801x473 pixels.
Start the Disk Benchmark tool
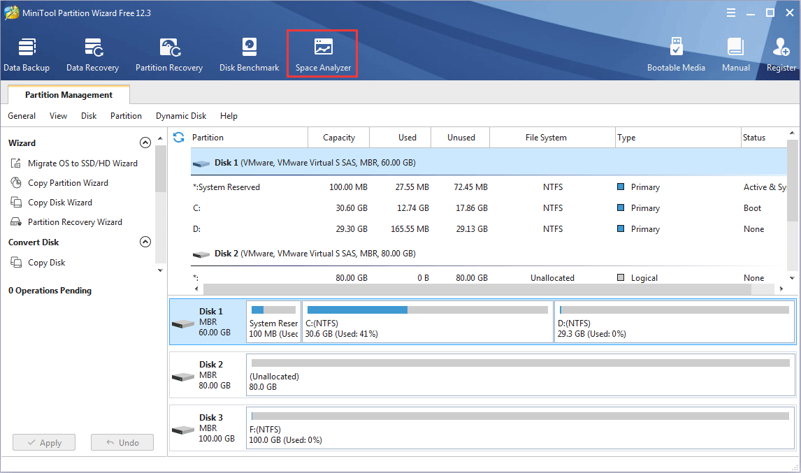point(250,54)
